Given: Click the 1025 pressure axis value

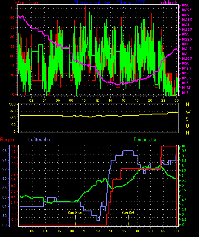Looking at the screenshot, I should (185, 15).
